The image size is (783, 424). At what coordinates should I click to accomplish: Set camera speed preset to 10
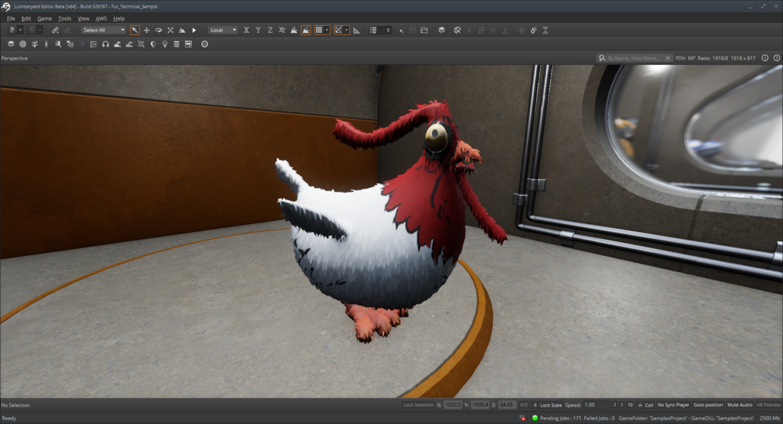(630, 405)
